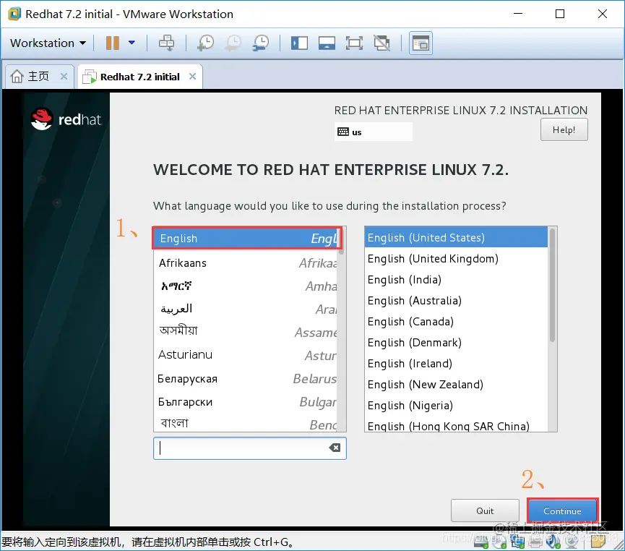Viewport: 625px width, 551px height.
Task: Revert to the previous snapshot
Action: point(233,43)
